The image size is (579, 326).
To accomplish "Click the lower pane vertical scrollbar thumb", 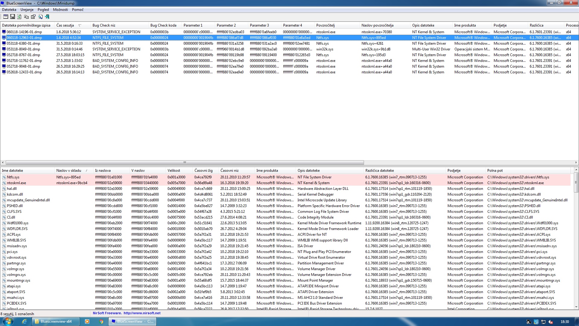I will (x=576, y=182).
